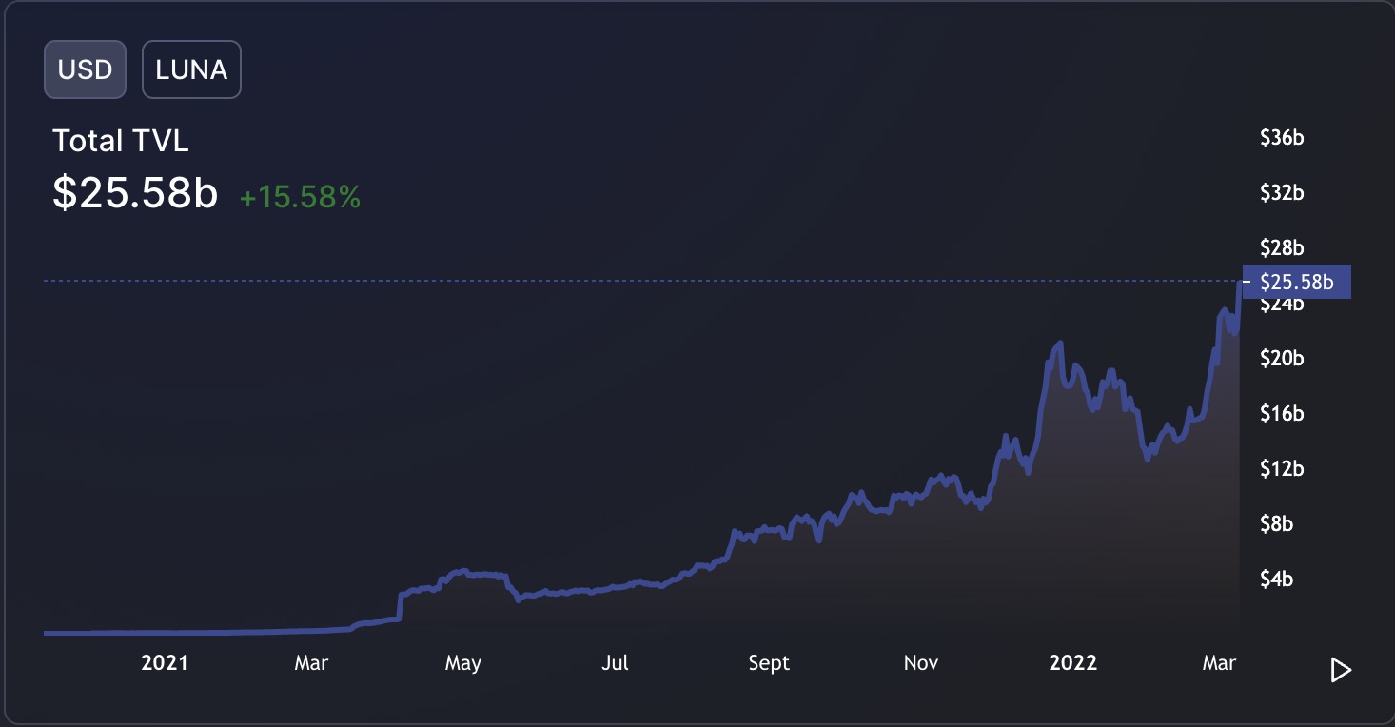Select the USD denomination toggle
This screenshot has width=1395, height=727.
85,69
